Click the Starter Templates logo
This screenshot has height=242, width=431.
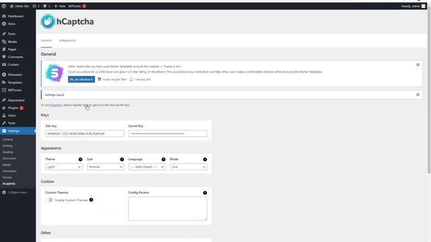coord(55,73)
